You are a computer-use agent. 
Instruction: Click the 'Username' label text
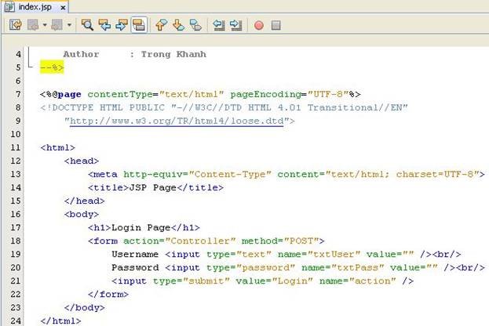tap(135, 254)
